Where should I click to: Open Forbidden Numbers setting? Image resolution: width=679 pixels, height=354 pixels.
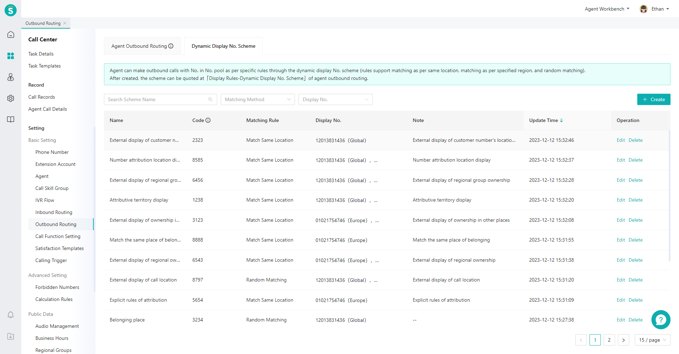click(57, 287)
